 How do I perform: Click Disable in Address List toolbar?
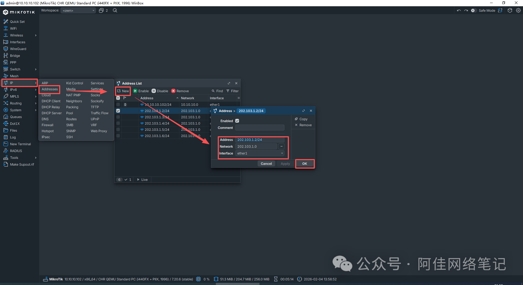(160, 91)
